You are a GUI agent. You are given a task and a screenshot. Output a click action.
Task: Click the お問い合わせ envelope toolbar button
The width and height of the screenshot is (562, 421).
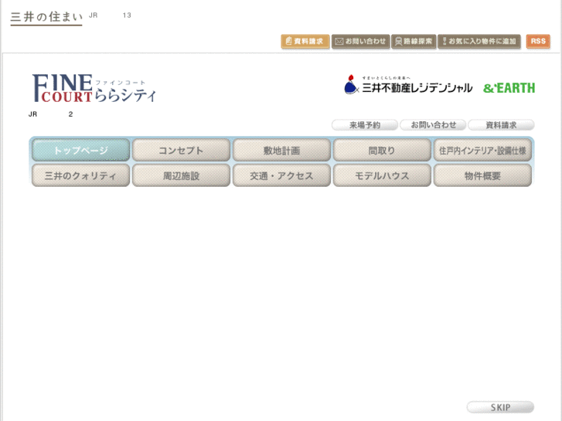click(360, 41)
